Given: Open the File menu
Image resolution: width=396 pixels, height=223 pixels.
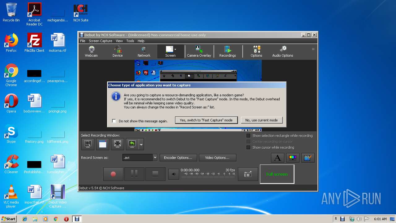Looking at the screenshot, I should [x=83, y=41].
